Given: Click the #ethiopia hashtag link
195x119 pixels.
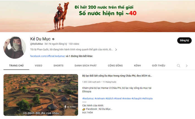Looking at the screenshot, I should point(147,98).
